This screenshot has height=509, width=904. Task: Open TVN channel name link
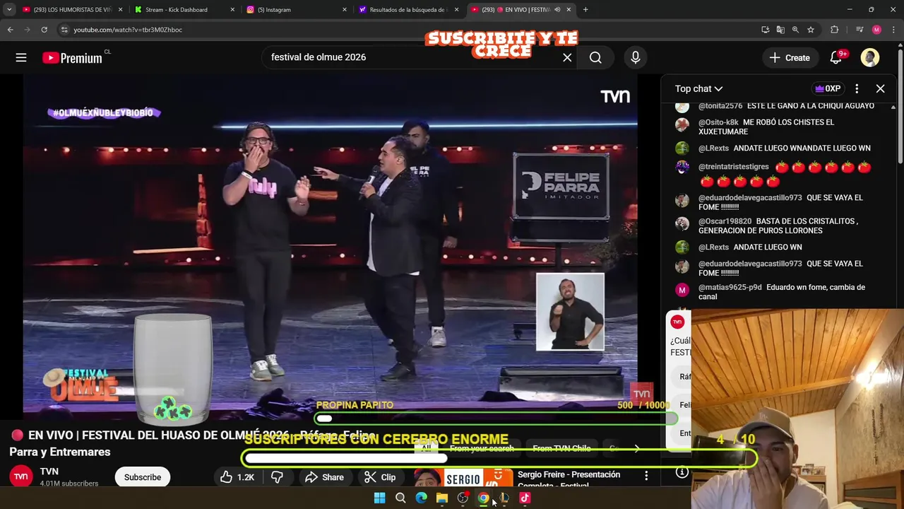[49, 472]
